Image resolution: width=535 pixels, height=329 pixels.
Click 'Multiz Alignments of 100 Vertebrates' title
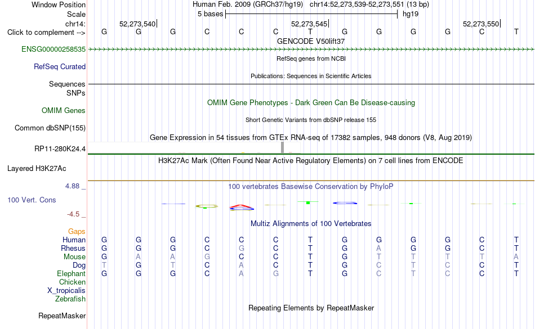(x=311, y=224)
